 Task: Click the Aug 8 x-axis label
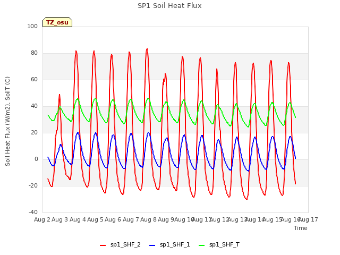click(x=148, y=219)
